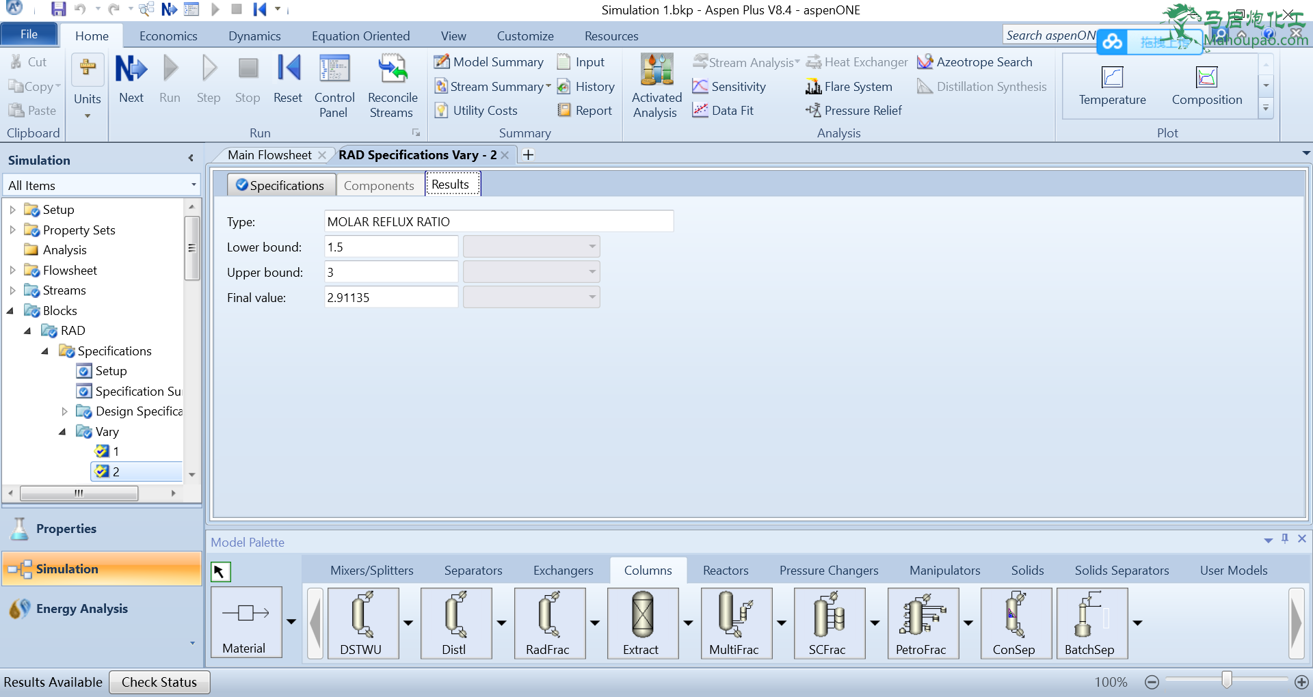Click the Lower bound input field

(x=391, y=247)
